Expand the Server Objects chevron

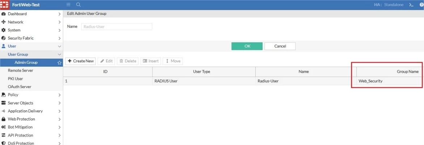coord(59,103)
